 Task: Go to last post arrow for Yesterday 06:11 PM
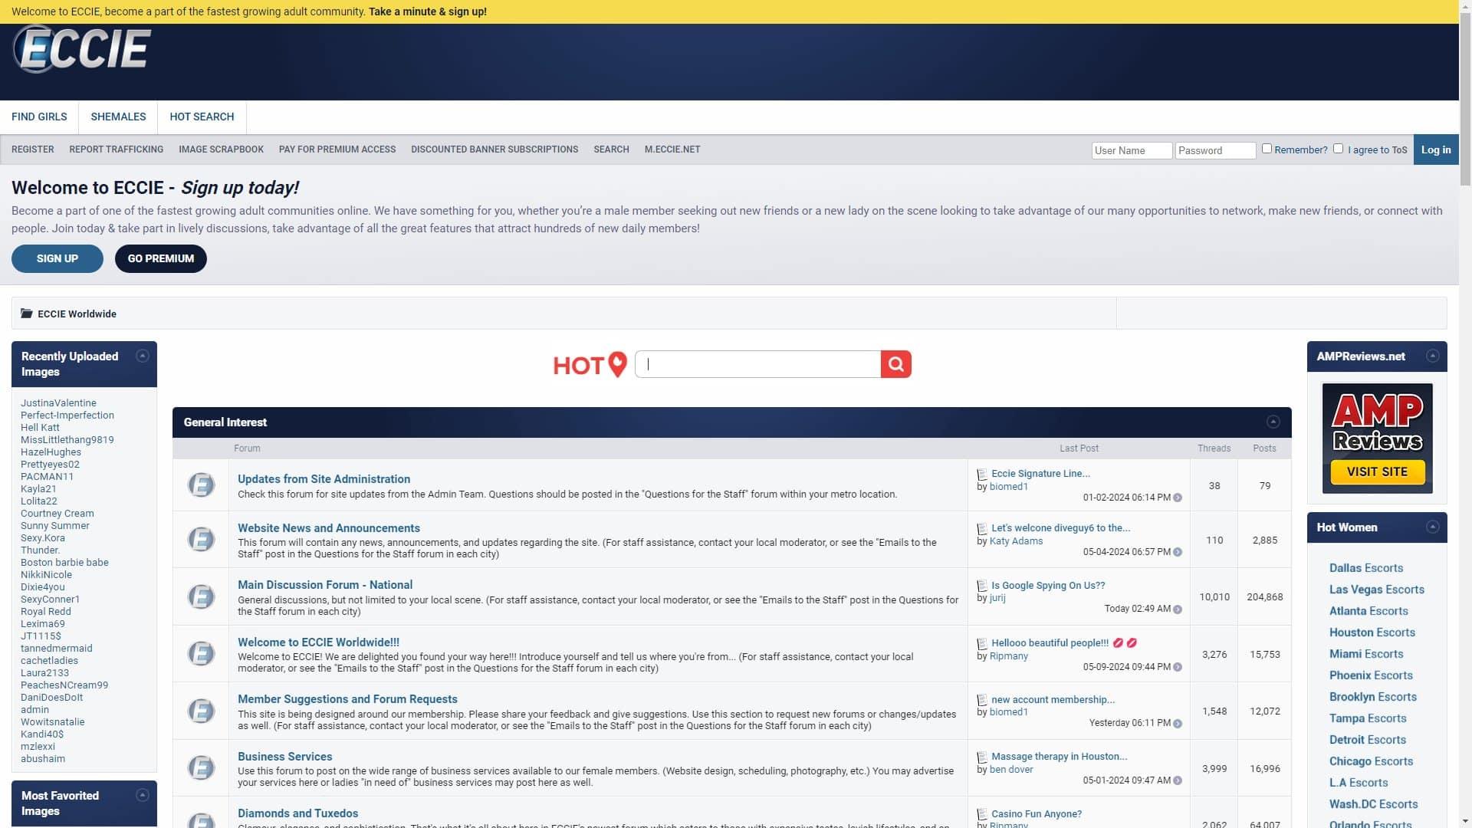click(x=1178, y=724)
